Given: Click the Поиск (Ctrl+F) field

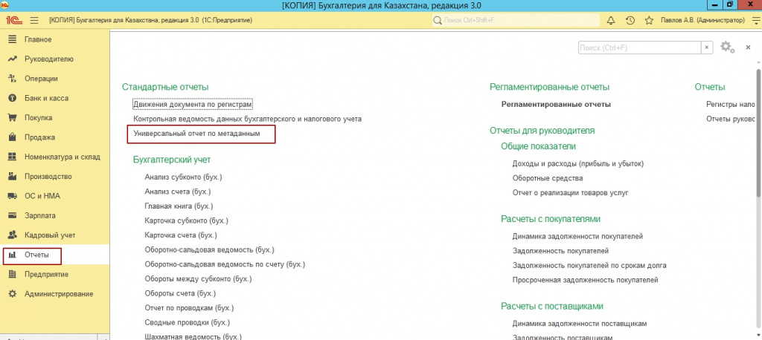Looking at the screenshot, I should (639, 48).
